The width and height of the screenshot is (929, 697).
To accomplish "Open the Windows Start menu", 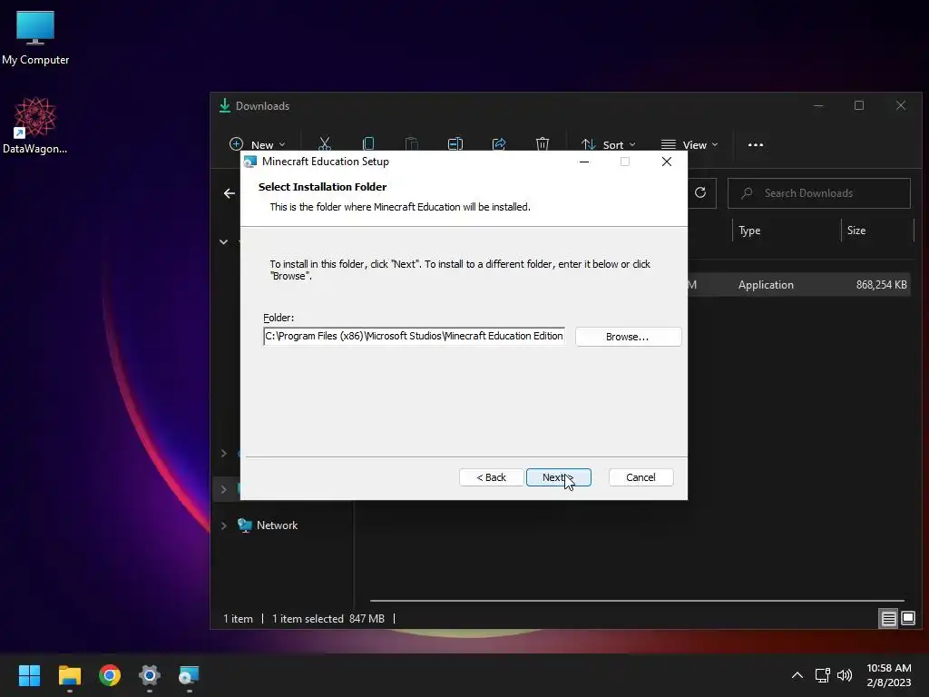I will (x=29, y=675).
